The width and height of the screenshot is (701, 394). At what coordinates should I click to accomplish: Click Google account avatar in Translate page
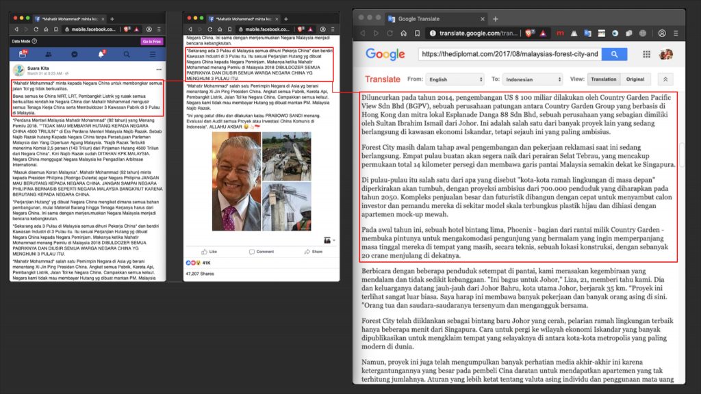coord(666,54)
